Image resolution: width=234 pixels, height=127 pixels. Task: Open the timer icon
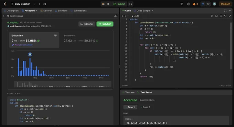point(203,4)
